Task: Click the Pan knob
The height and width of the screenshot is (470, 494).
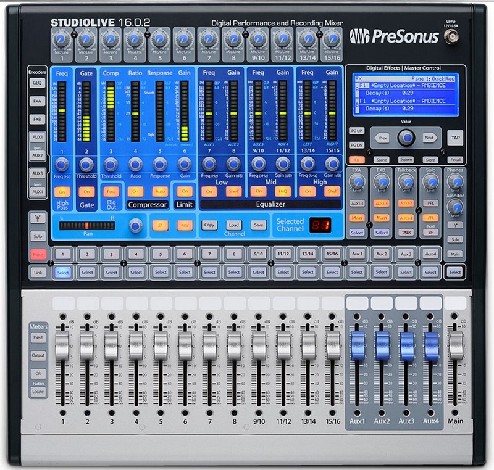Action: pos(134,226)
